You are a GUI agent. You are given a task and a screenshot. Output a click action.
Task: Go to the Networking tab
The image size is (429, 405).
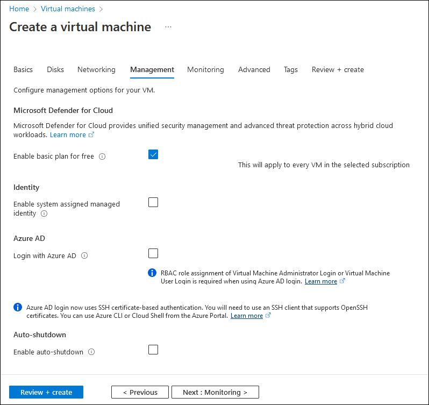(x=96, y=69)
